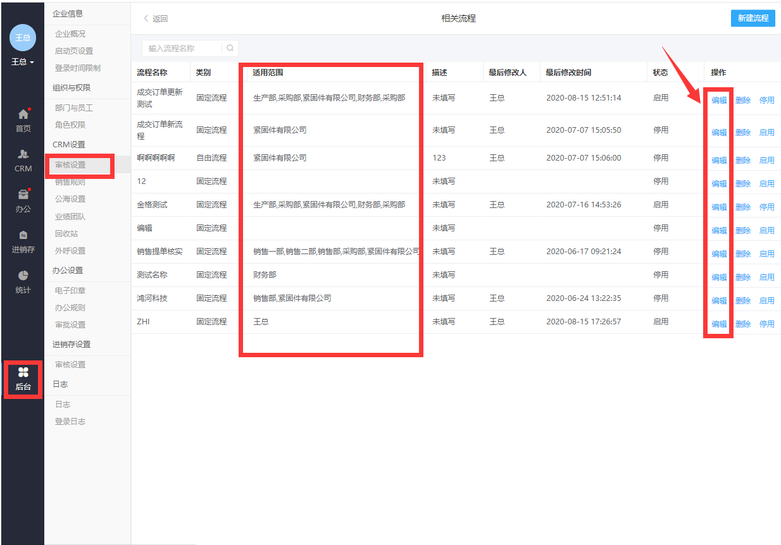The height and width of the screenshot is (545, 781).
Task: Open 外呼设置 in sidebar
Action: coord(70,250)
